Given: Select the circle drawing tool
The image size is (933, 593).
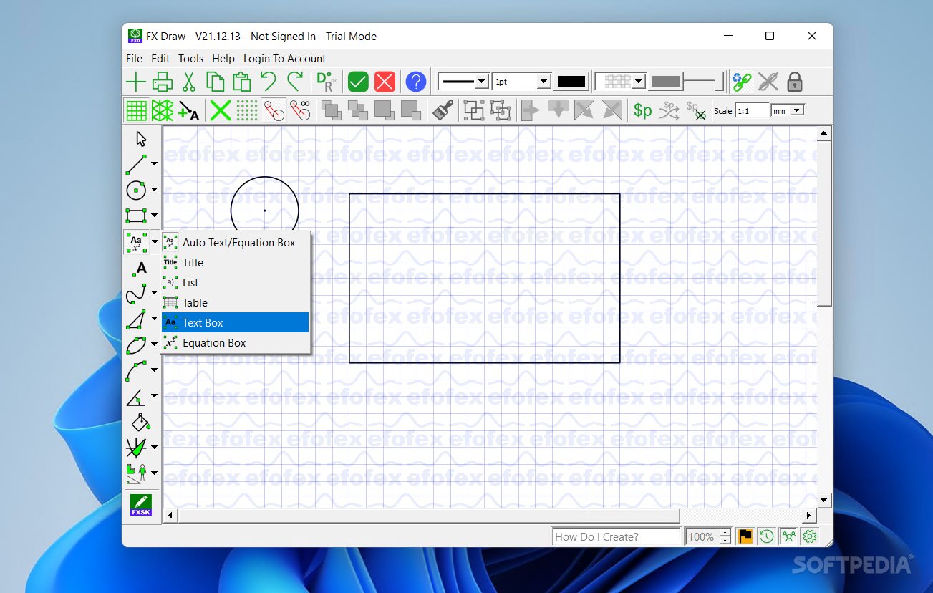Looking at the screenshot, I should point(136,190).
